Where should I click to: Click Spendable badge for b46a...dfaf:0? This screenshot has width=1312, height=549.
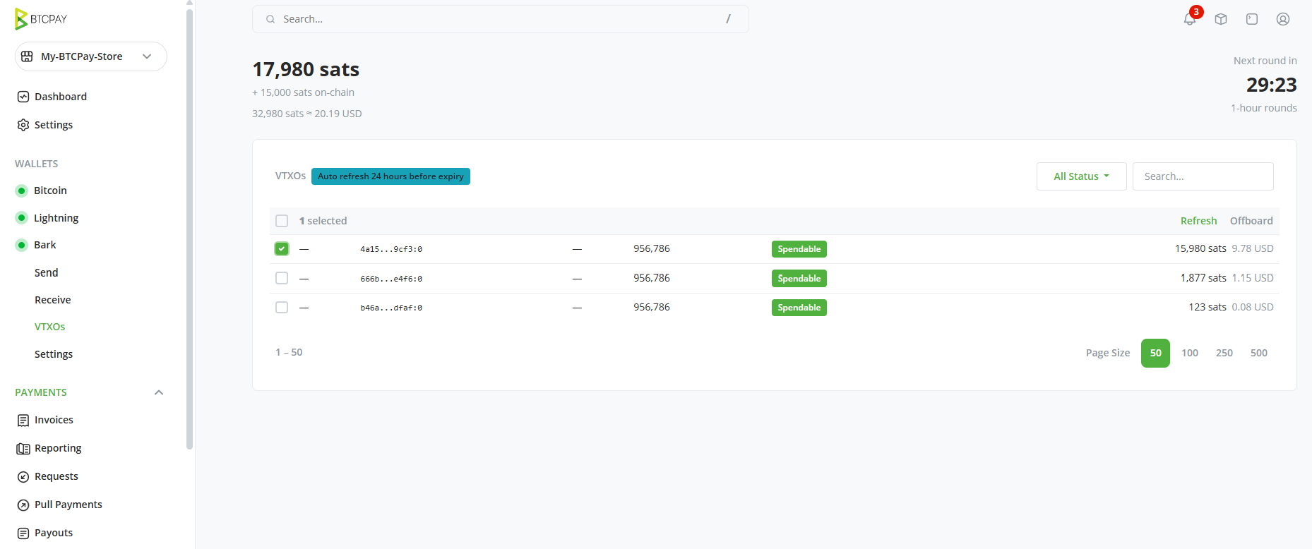coord(799,308)
